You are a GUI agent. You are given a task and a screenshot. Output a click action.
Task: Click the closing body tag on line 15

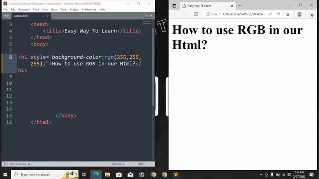point(66,116)
